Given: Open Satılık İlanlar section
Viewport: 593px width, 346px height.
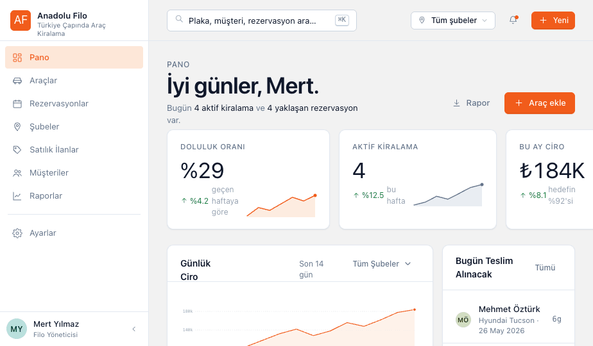Looking at the screenshot, I should [74, 149].
